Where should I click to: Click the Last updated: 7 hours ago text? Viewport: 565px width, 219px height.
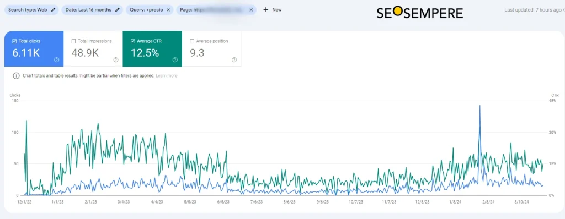(x=532, y=10)
